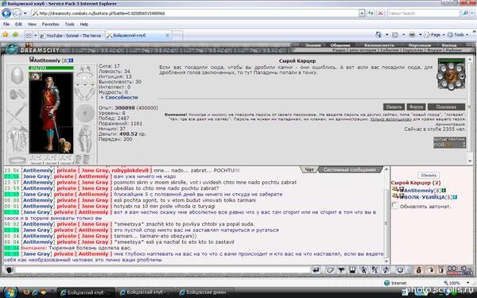Open the Edit menu
The image size is (477, 298).
(x=18, y=24)
